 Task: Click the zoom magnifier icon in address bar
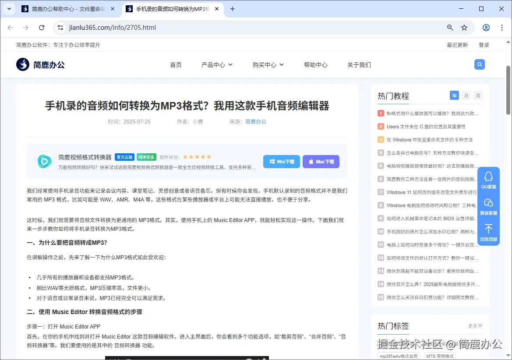pos(450,28)
